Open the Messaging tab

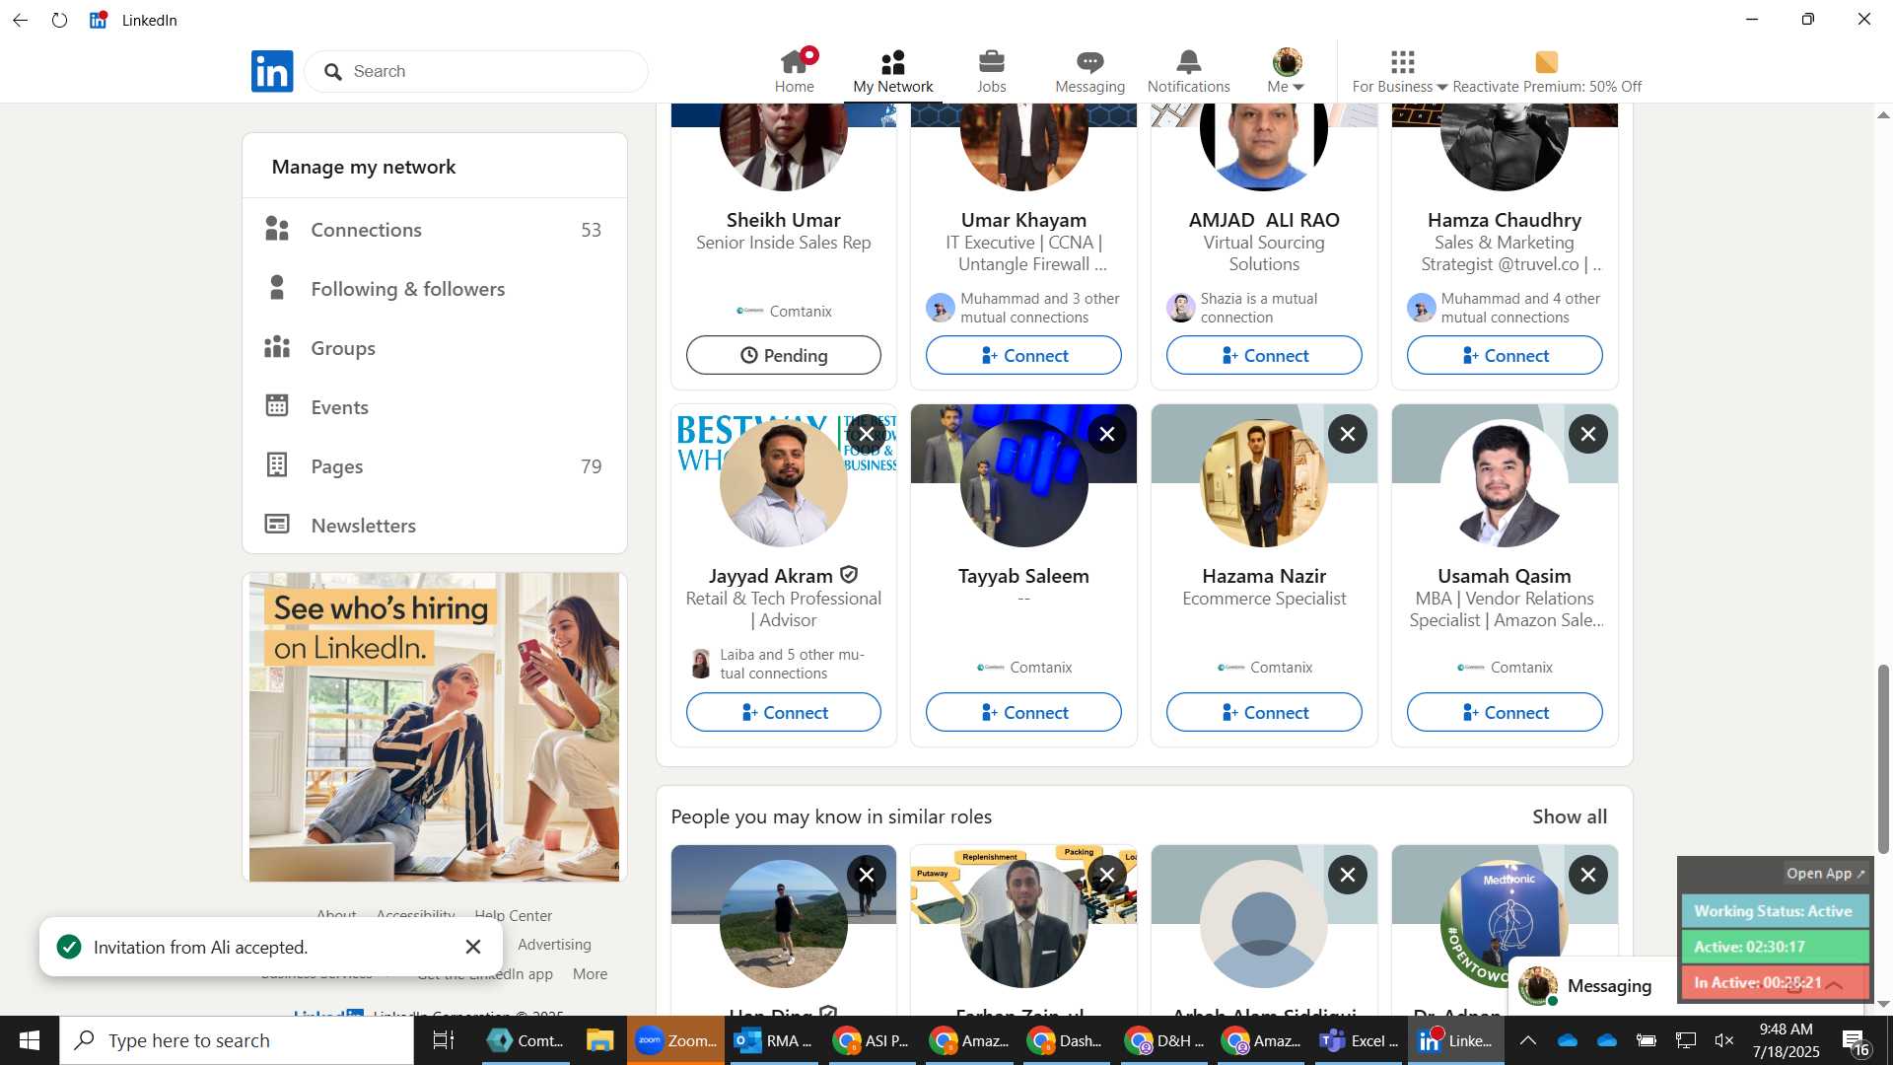(1089, 71)
